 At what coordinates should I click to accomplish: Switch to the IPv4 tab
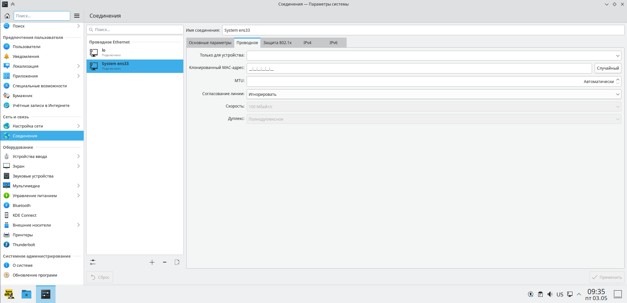[x=307, y=43]
